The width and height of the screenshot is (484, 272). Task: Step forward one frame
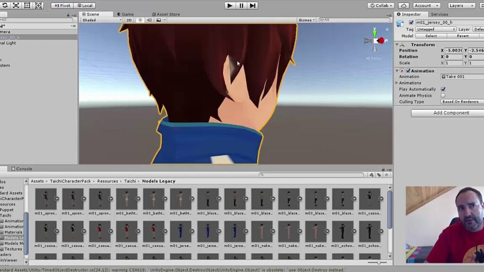(x=252, y=6)
